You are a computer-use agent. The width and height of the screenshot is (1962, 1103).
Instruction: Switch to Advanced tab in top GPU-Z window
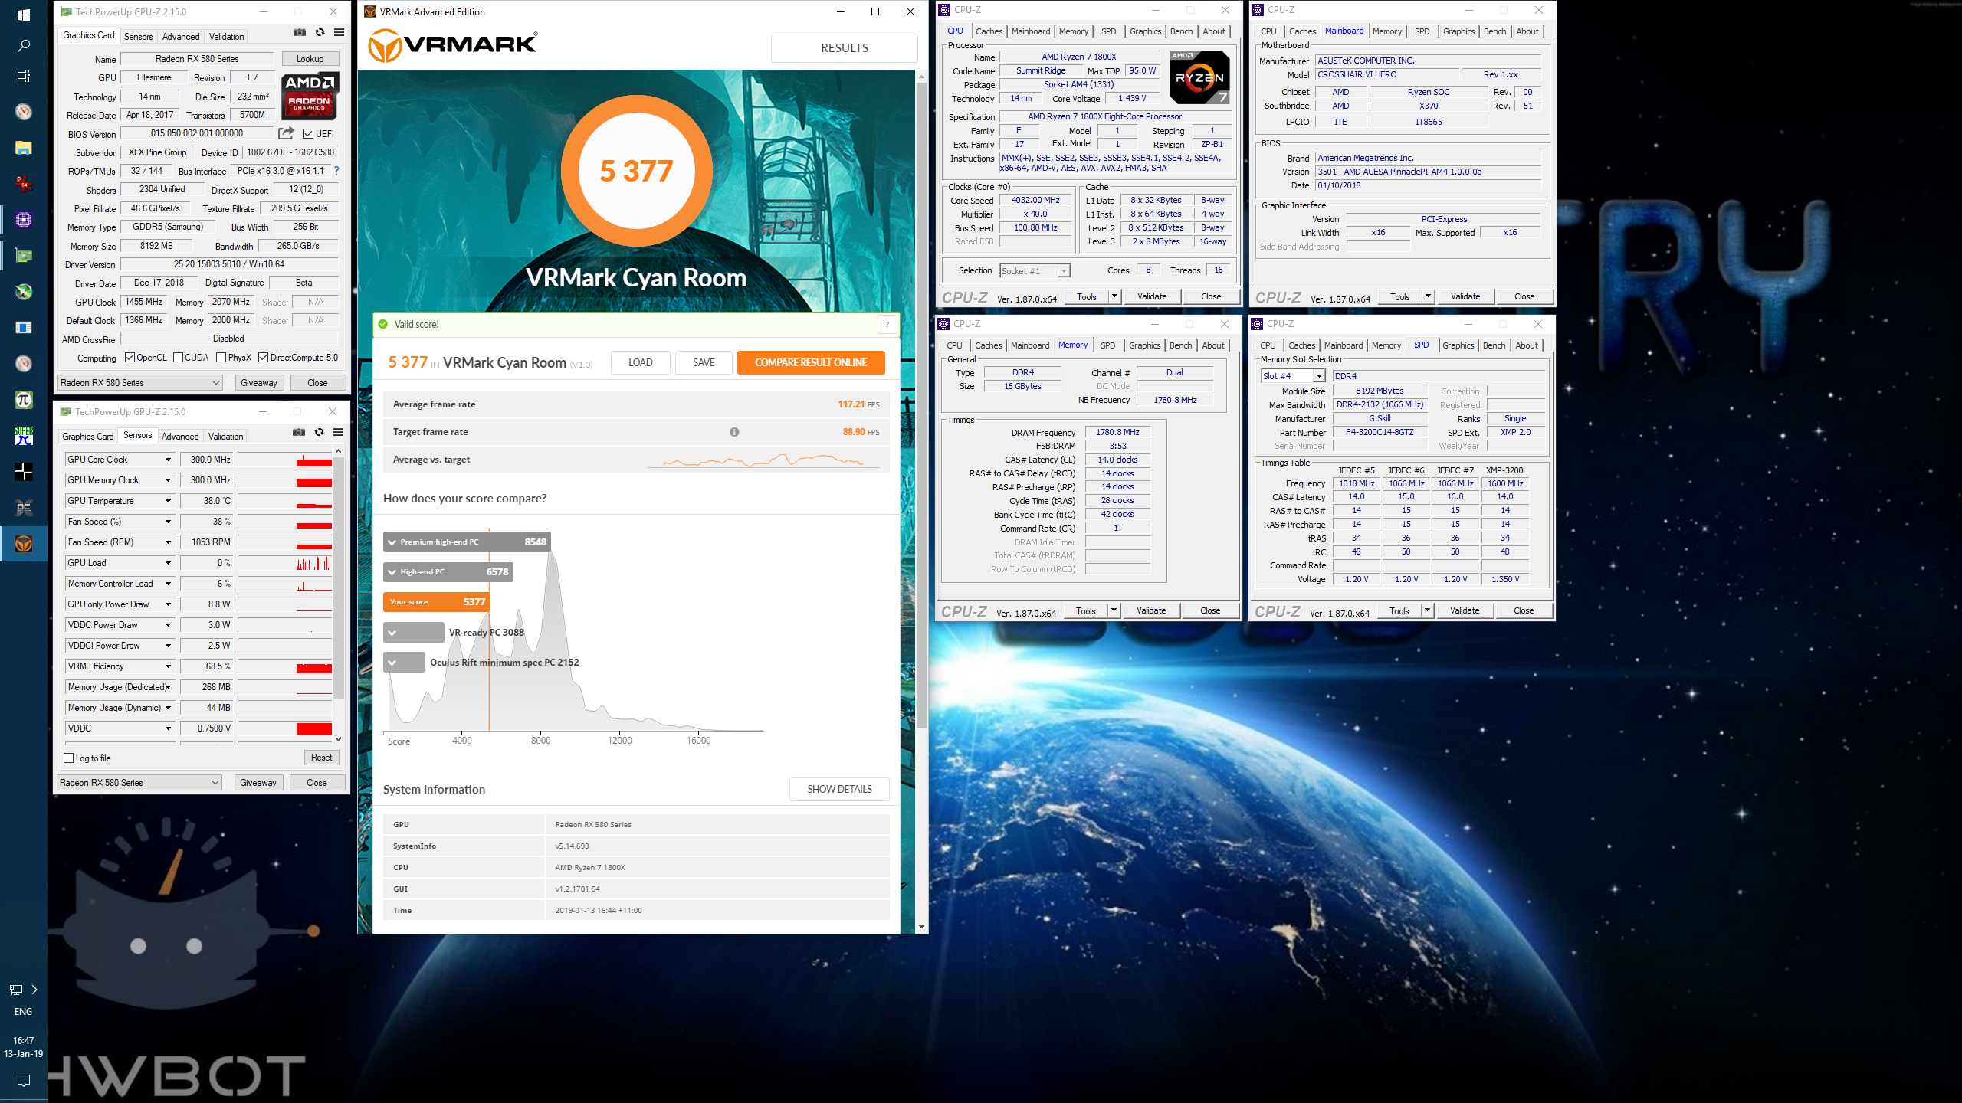[181, 37]
